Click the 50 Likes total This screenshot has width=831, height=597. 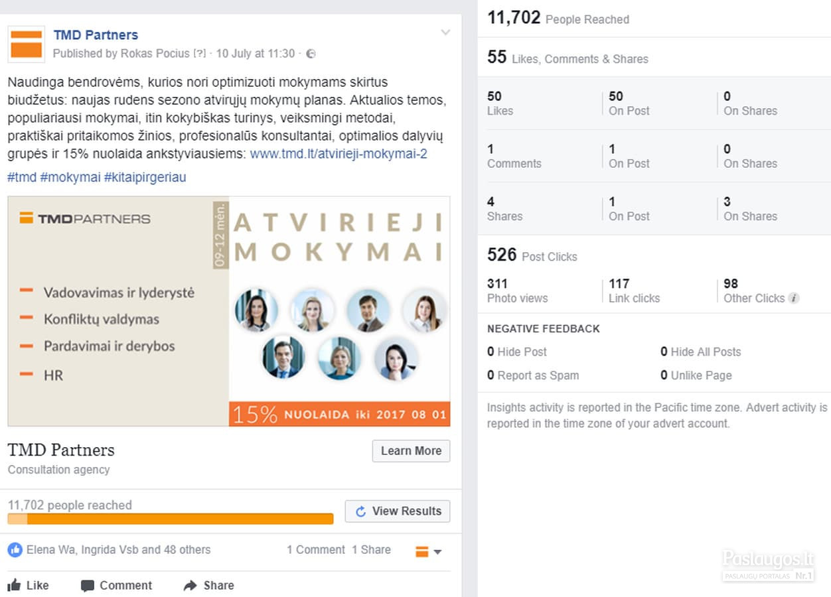(x=500, y=103)
